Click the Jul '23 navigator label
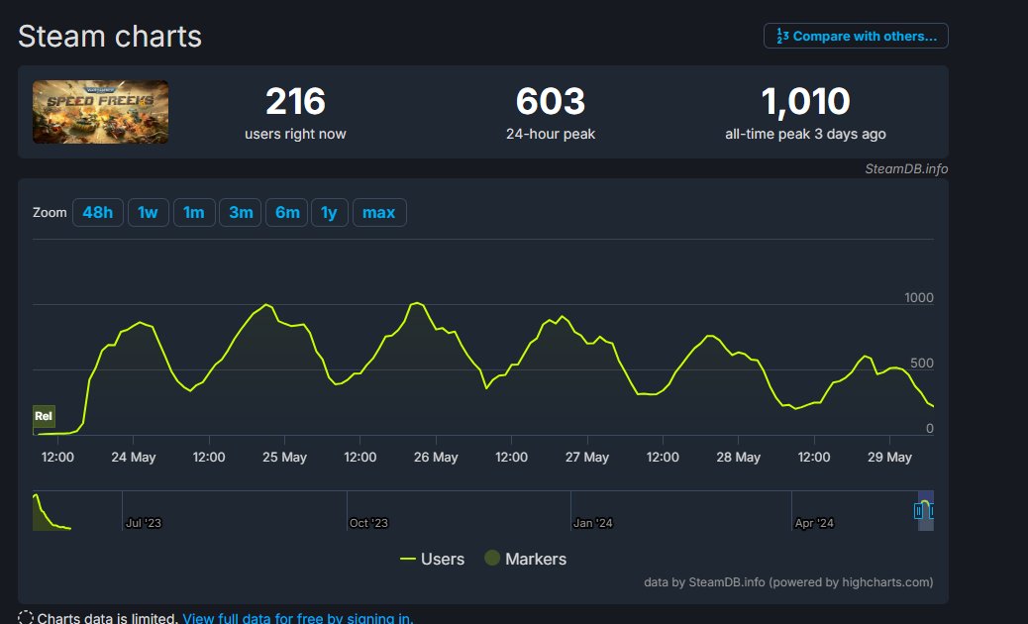Screen dimensions: 1028x624 tap(143, 523)
